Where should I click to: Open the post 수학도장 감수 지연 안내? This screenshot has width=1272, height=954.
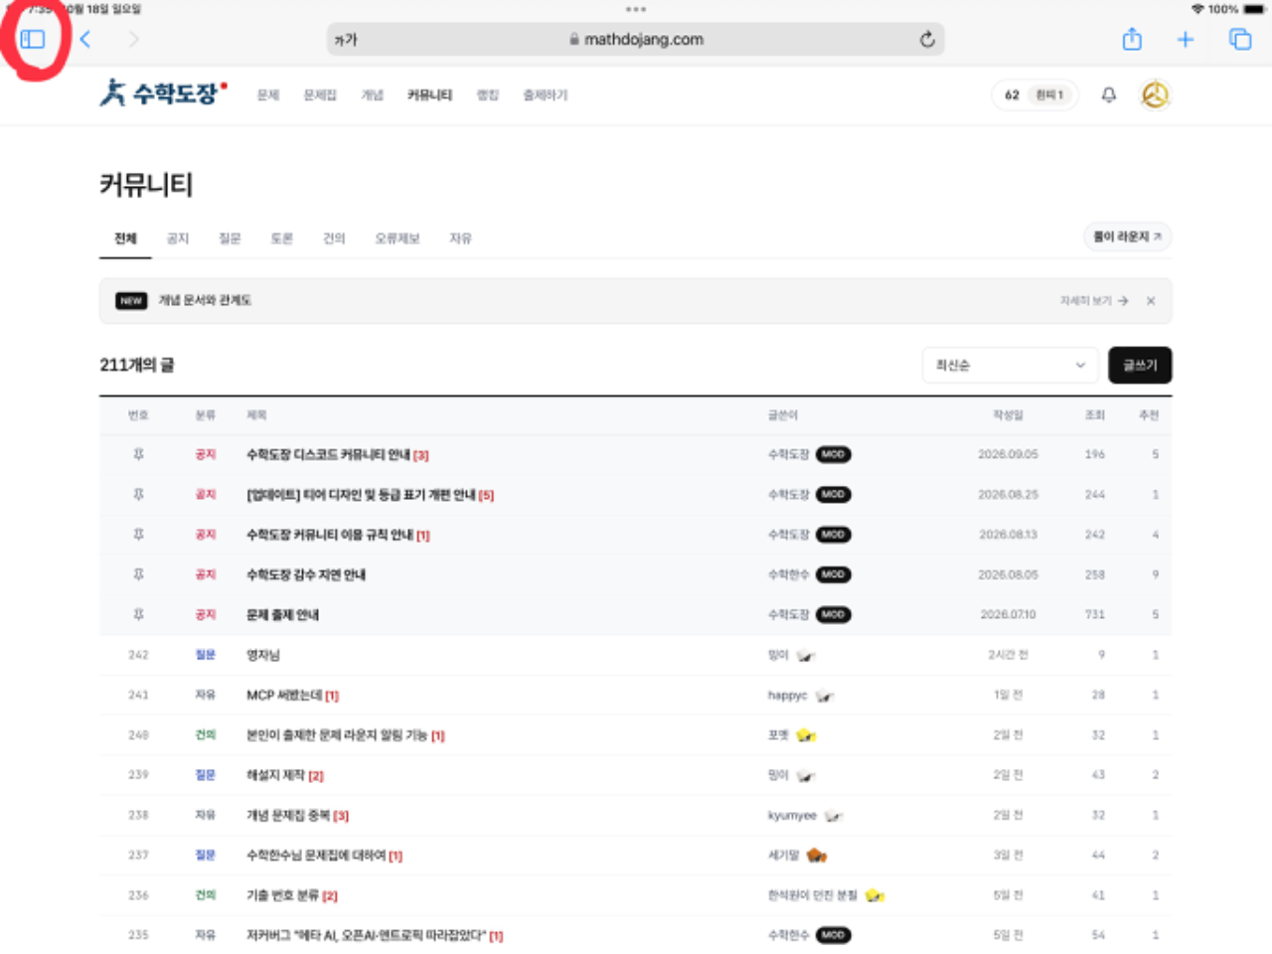click(306, 574)
